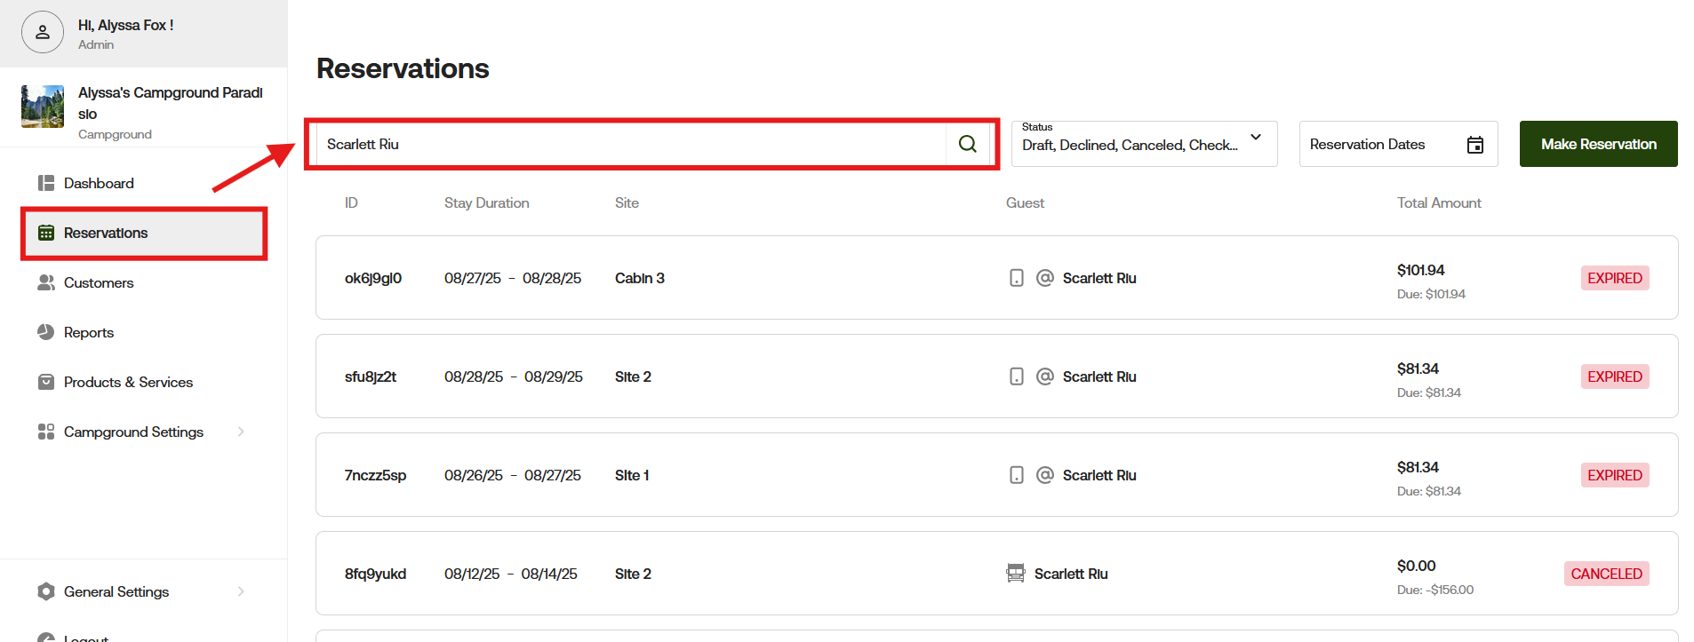Click the Customers people icon
The image size is (1694, 642).
point(46,282)
